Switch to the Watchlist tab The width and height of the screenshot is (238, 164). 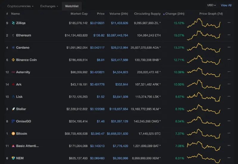[72, 6]
